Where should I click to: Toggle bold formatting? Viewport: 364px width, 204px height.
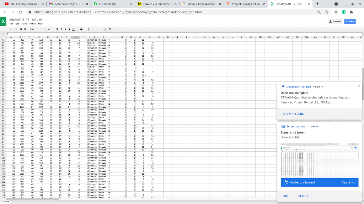[x=57, y=29]
